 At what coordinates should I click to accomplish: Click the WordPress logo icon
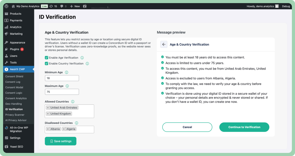point(7,6)
